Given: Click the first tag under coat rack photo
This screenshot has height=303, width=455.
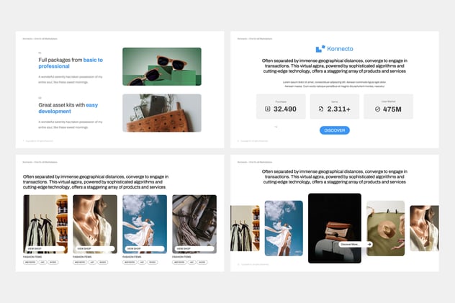Looking at the screenshot, I should coord(30,263).
